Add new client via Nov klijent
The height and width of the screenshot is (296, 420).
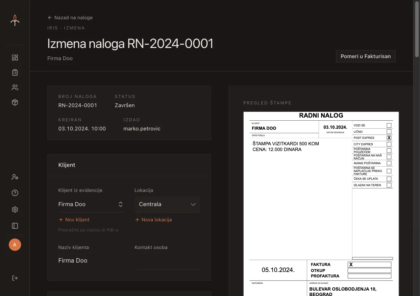(74, 220)
